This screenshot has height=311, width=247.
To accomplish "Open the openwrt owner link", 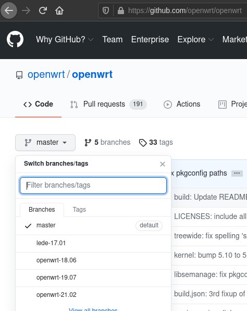I will pos(46,75).
